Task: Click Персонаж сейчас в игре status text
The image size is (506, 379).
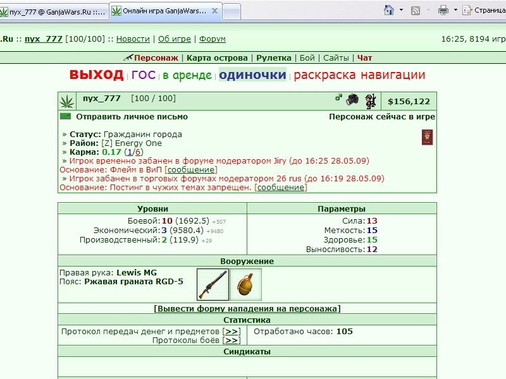Action: click(x=382, y=117)
